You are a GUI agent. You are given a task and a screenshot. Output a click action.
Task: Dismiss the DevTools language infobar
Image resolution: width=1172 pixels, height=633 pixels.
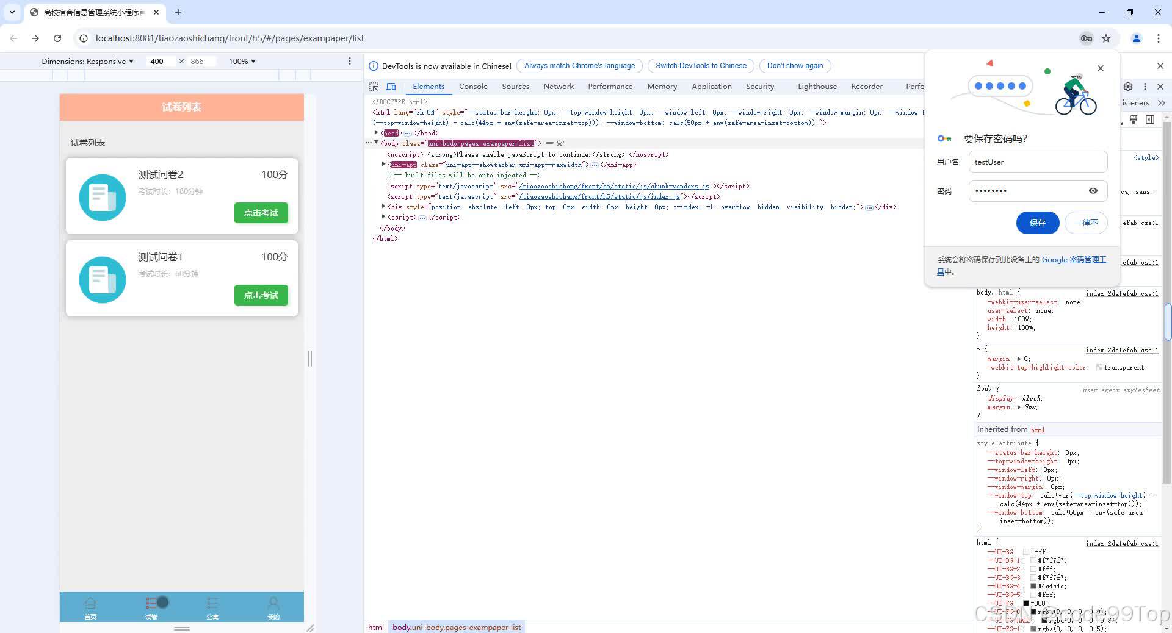pyautogui.click(x=1160, y=66)
